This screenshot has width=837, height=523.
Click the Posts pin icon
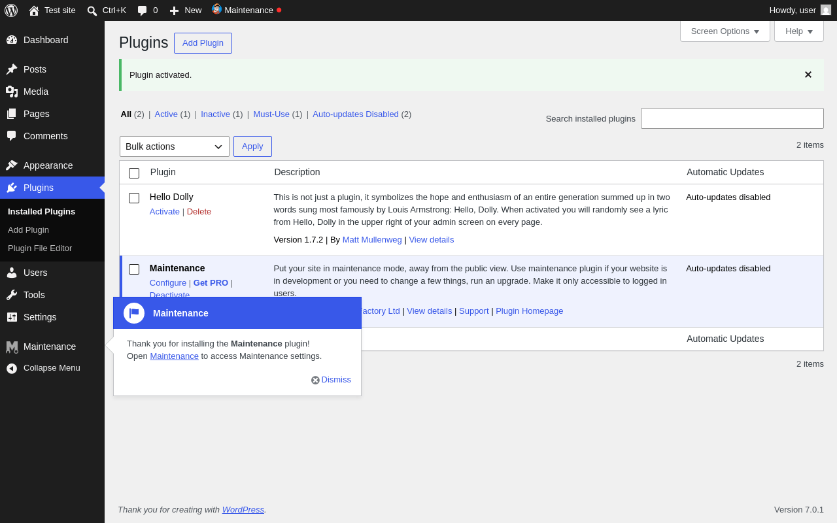(12, 69)
